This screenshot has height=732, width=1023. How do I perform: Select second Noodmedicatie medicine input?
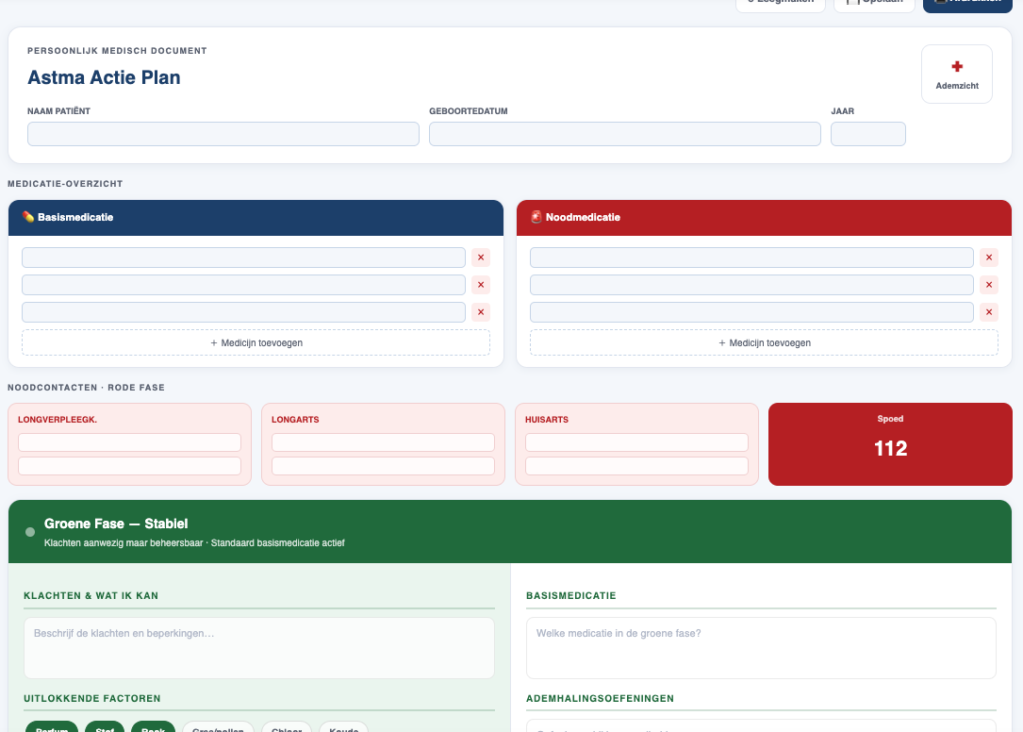coord(751,285)
